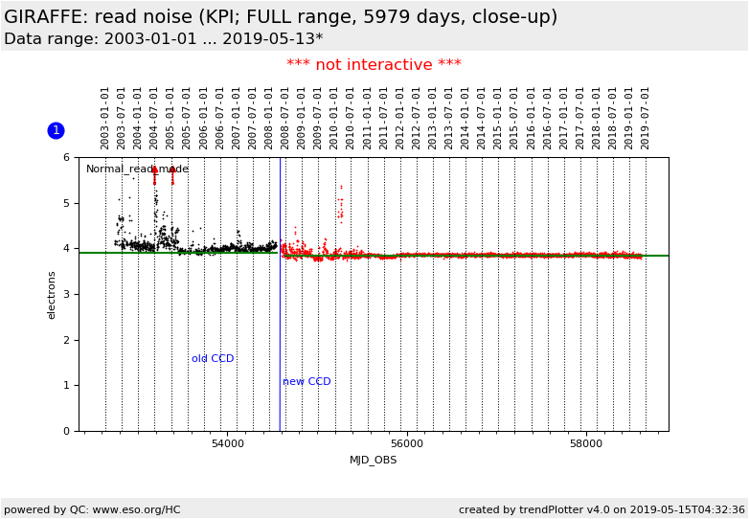This screenshot has width=749, height=519.
Task: Click the 58000 tick on MJD axis
Action: click(x=586, y=444)
